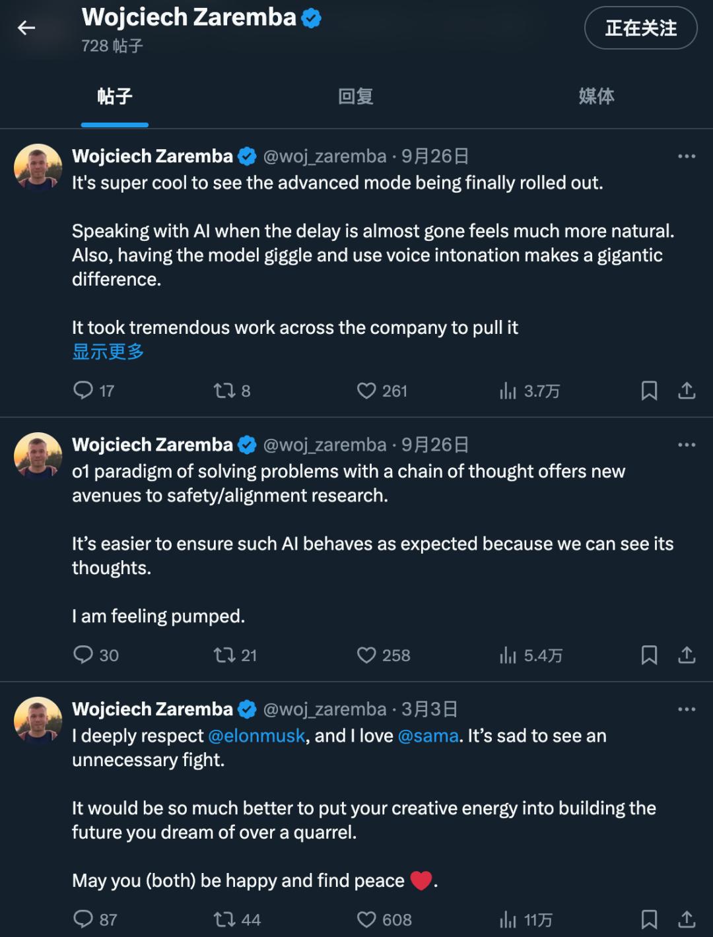The image size is (713, 937).
Task: Bookmark the advanced mode post
Action: [649, 391]
